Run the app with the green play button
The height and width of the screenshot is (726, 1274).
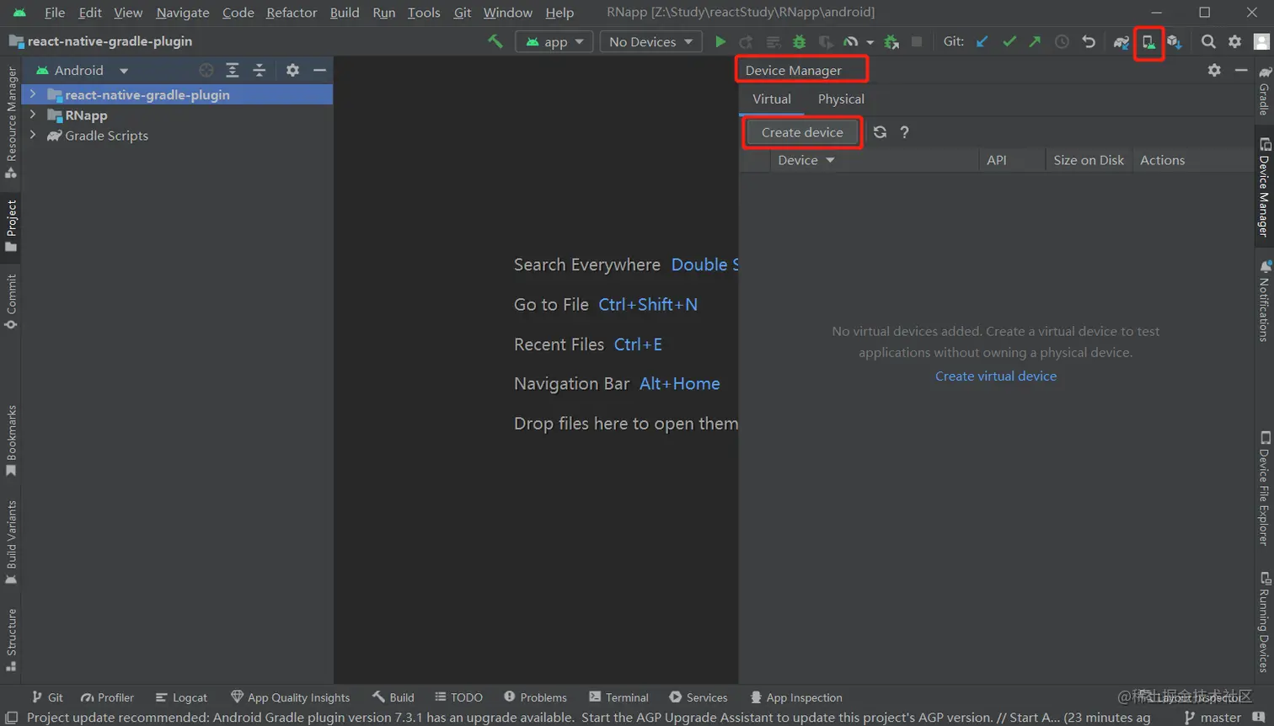[720, 41]
